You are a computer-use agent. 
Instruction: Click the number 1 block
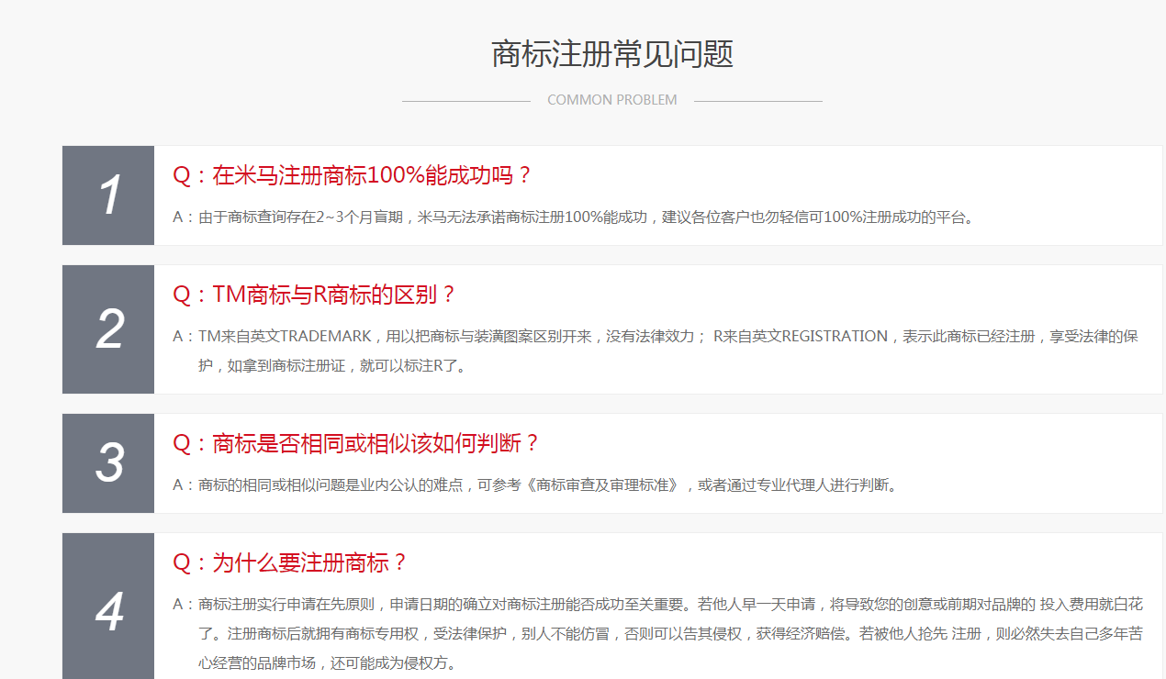[108, 195]
